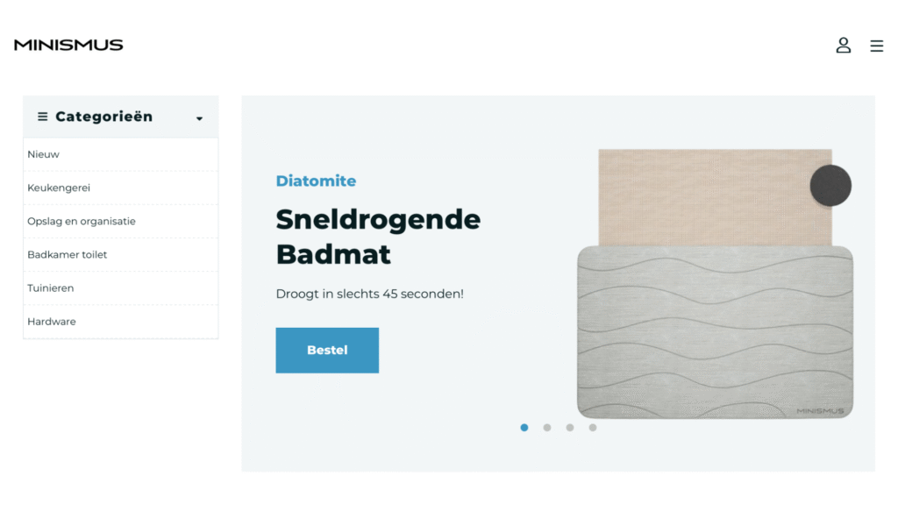The width and height of the screenshot is (898, 525).
Task: Select the dark grey round color swatch
Action: pos(830,186)
